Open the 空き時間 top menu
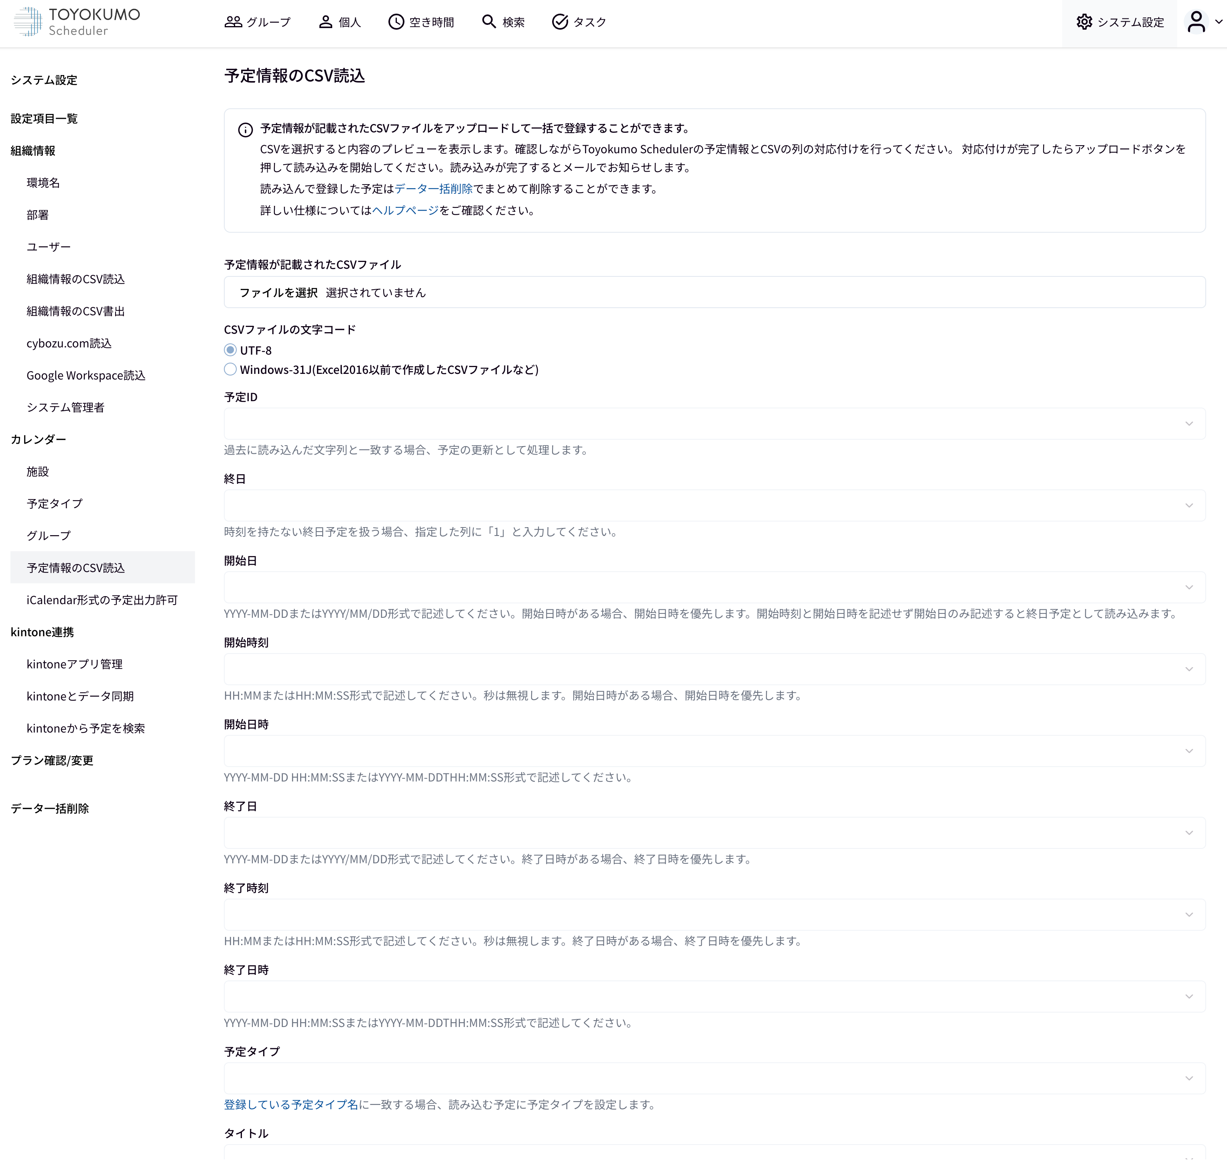The height and width of the screenshot is (1167, 1227). [421, 22]
